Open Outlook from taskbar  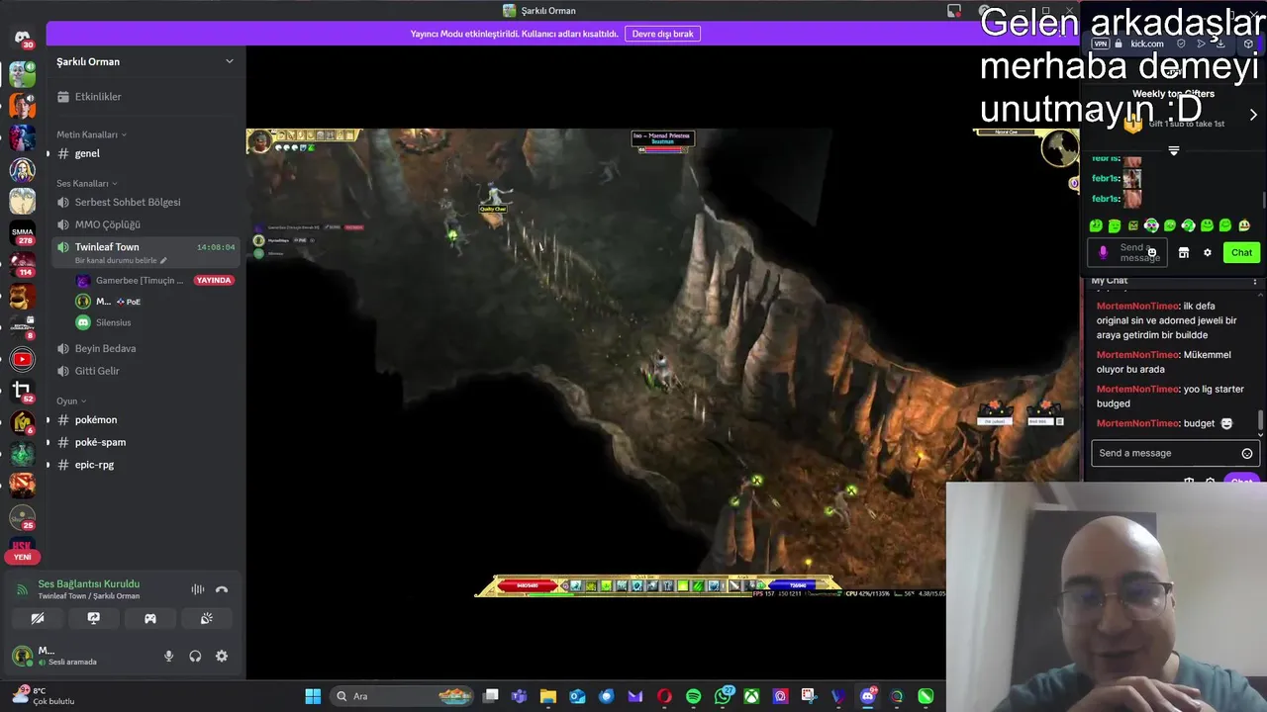point(577,696)
